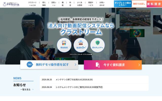Click the chevron on the 無料デモ button

75,65
